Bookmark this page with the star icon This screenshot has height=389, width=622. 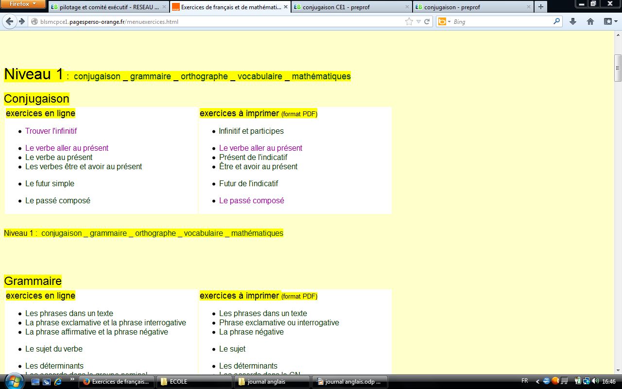coord(409,21)
